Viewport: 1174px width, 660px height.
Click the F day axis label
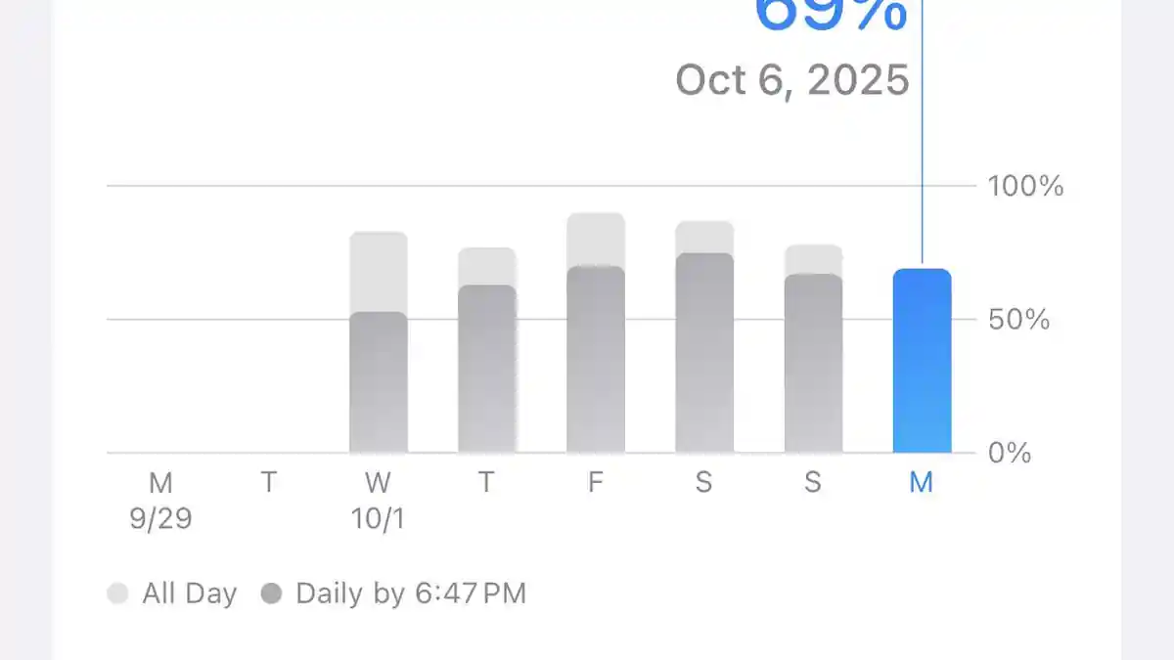tap(596, 483)
